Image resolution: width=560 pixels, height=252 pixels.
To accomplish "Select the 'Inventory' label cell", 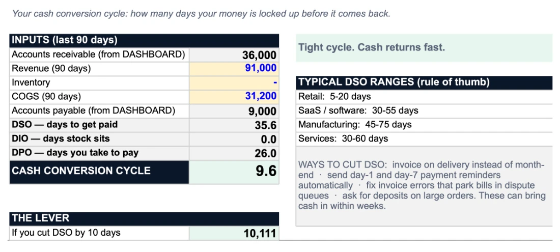I will coord(99,82).
